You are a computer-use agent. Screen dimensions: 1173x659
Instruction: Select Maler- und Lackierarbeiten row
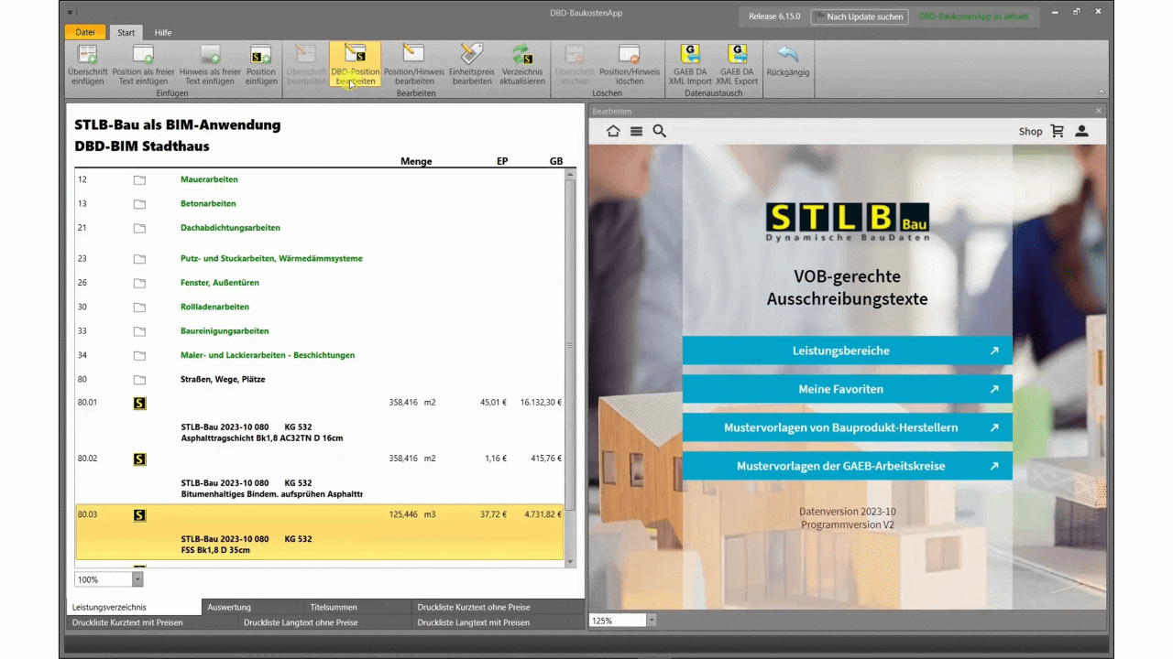tap(320, 354)
